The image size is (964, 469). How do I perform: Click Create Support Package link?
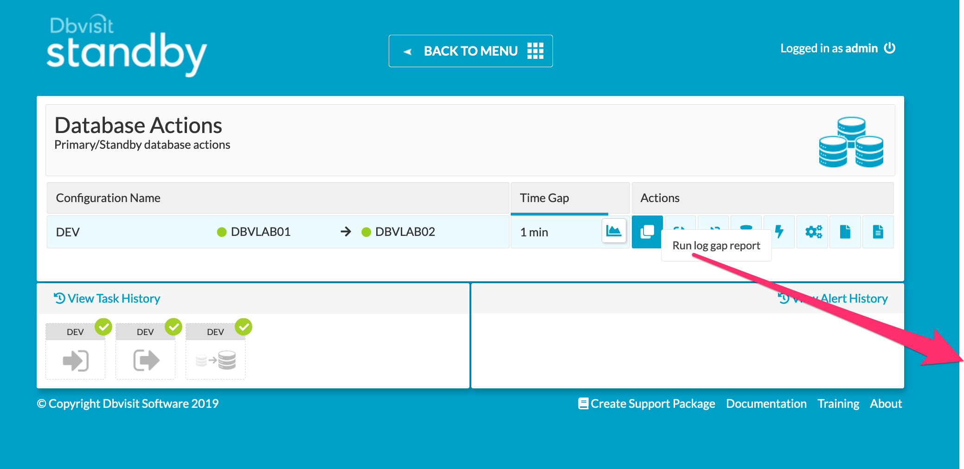[647, 404]
